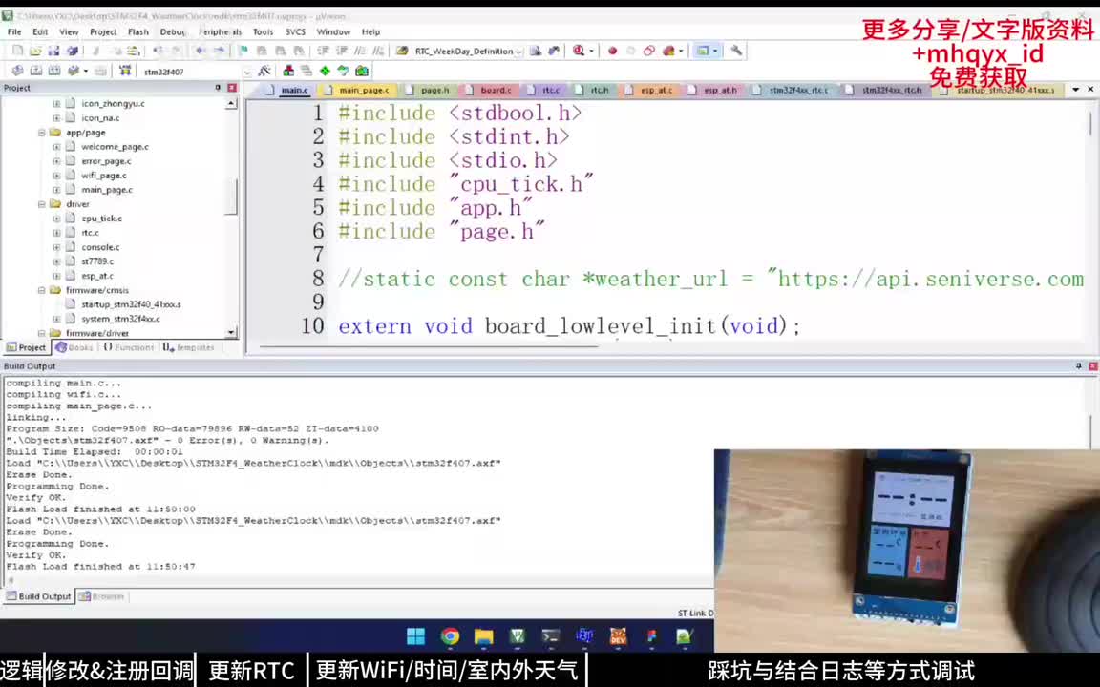Open Manage Run-Time Environment green diamond icon
This screenshot has height=687, width=1100.
(325, 71)
